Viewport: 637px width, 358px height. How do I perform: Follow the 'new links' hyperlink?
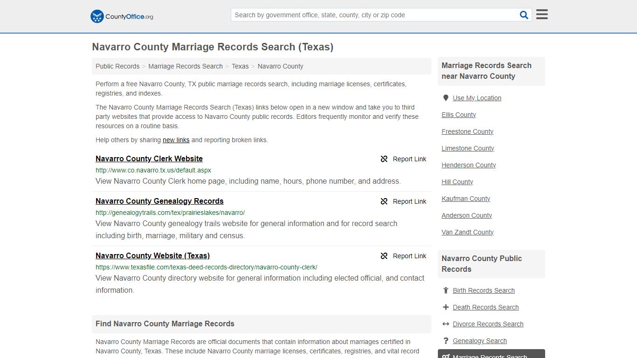click(x=176, y=140)
